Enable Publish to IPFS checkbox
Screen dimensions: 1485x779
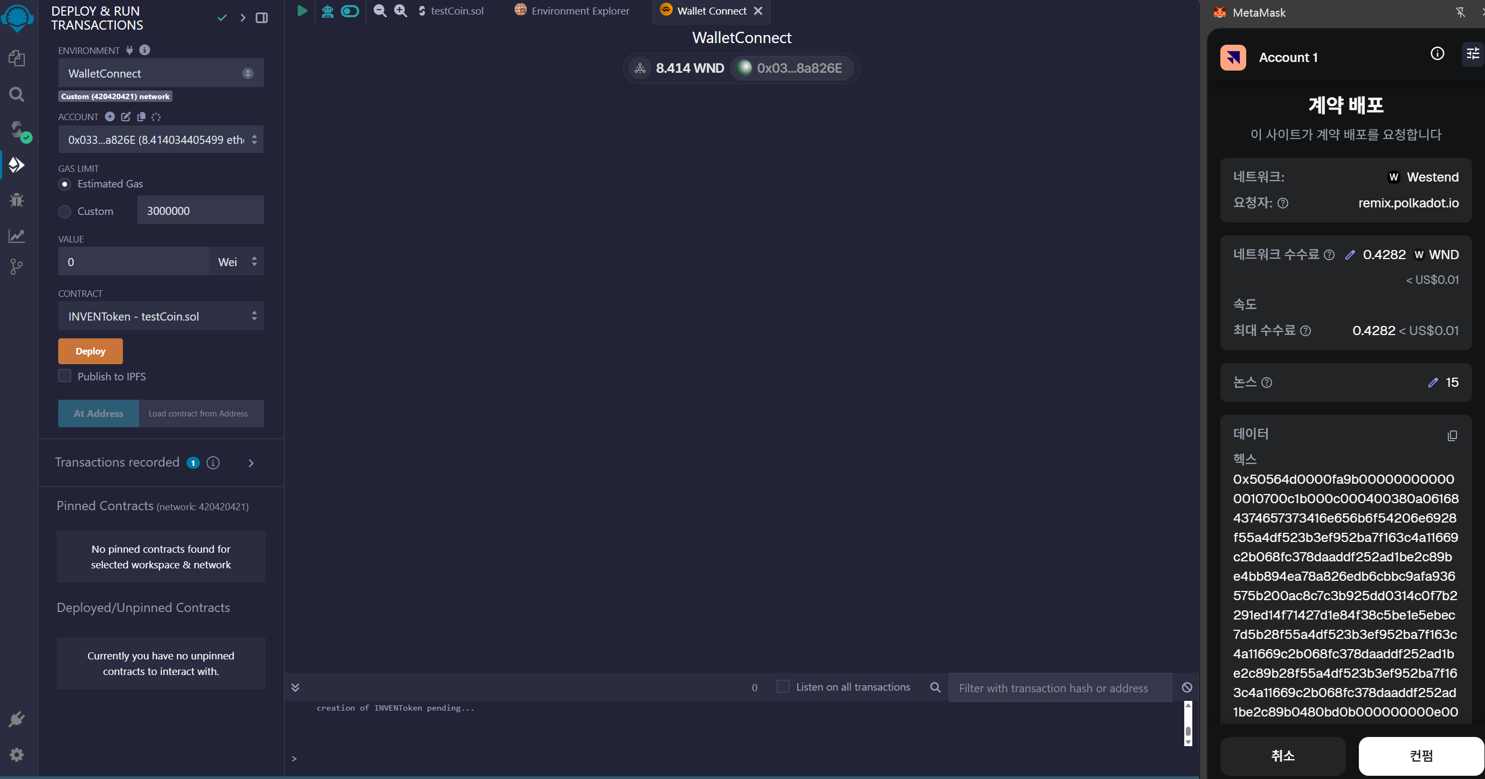click(65, 376)
